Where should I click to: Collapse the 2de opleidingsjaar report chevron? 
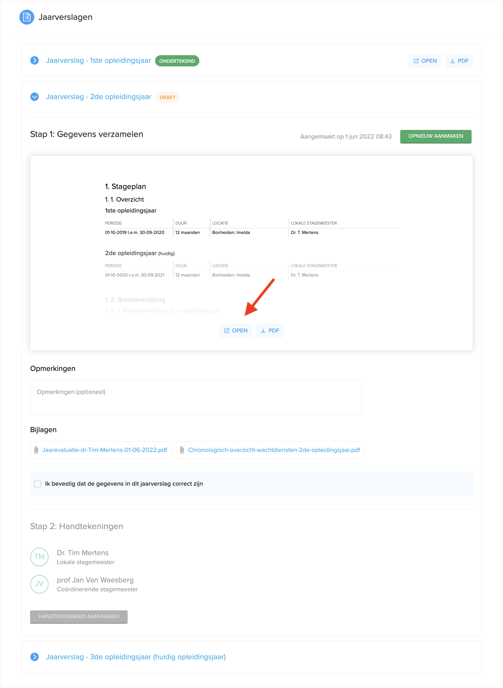pos(35,97)
